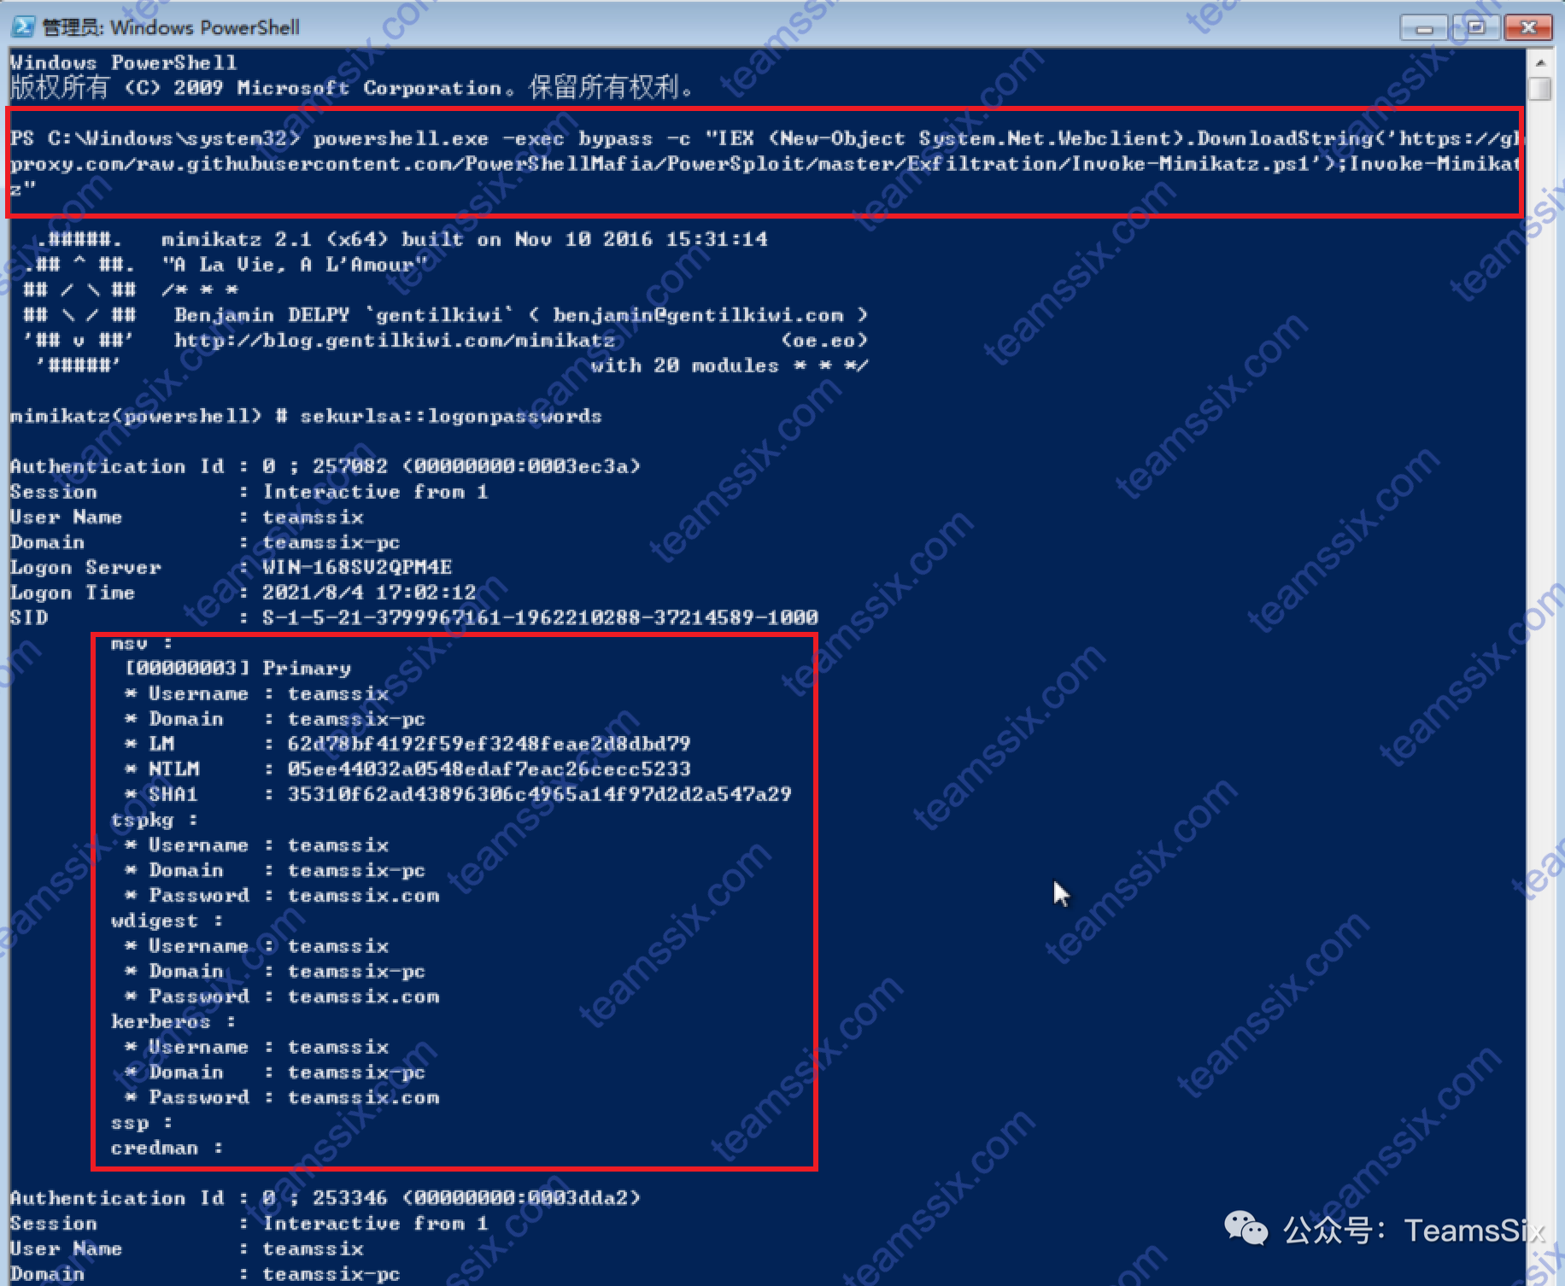1565x1286 pixels.
Task: Click the vertical scrollbar thumb
Action: [1539, 89]
